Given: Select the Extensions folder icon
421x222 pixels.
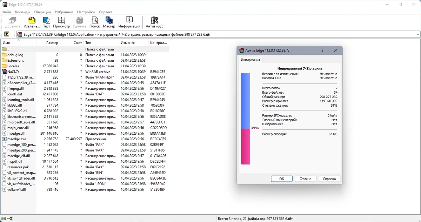Looking at the screenshot, I should point(5,60).
